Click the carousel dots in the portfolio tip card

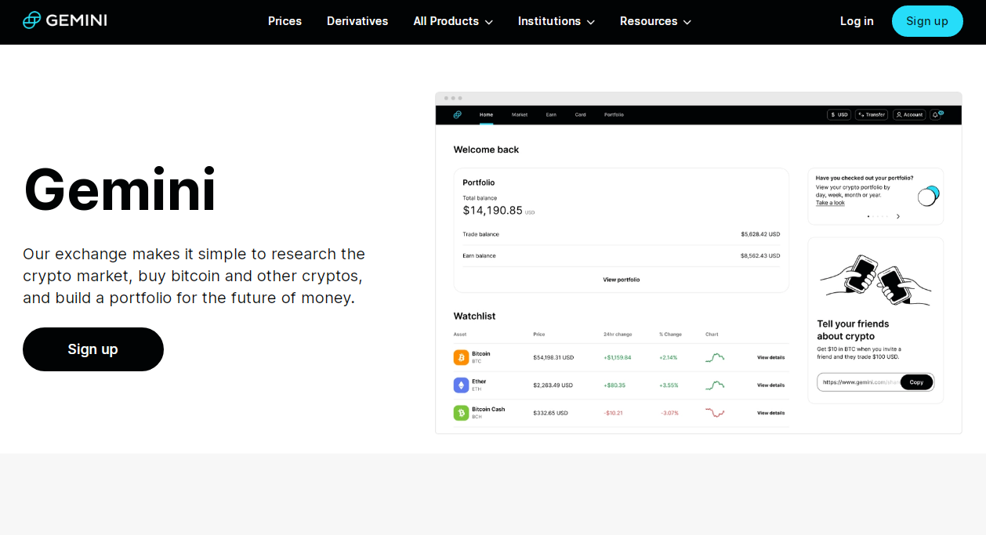pyautogui.click(x=878, y=216)
